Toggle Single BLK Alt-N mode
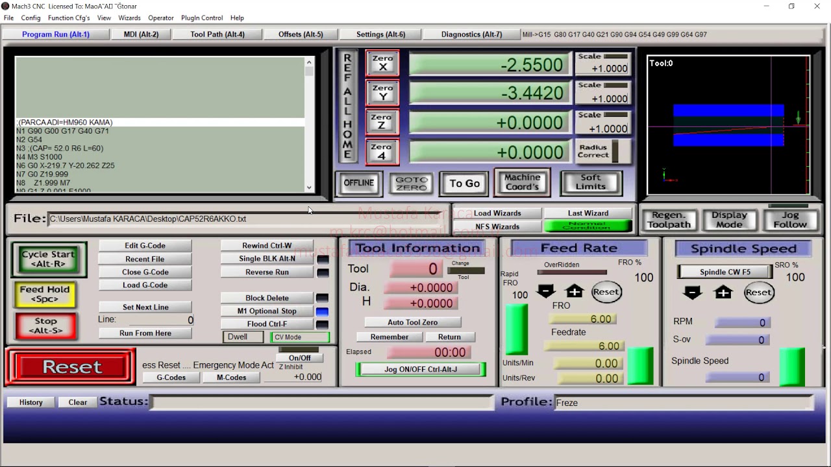The height and width of the screenshot is (467, 831). click(x=267, y=259)
